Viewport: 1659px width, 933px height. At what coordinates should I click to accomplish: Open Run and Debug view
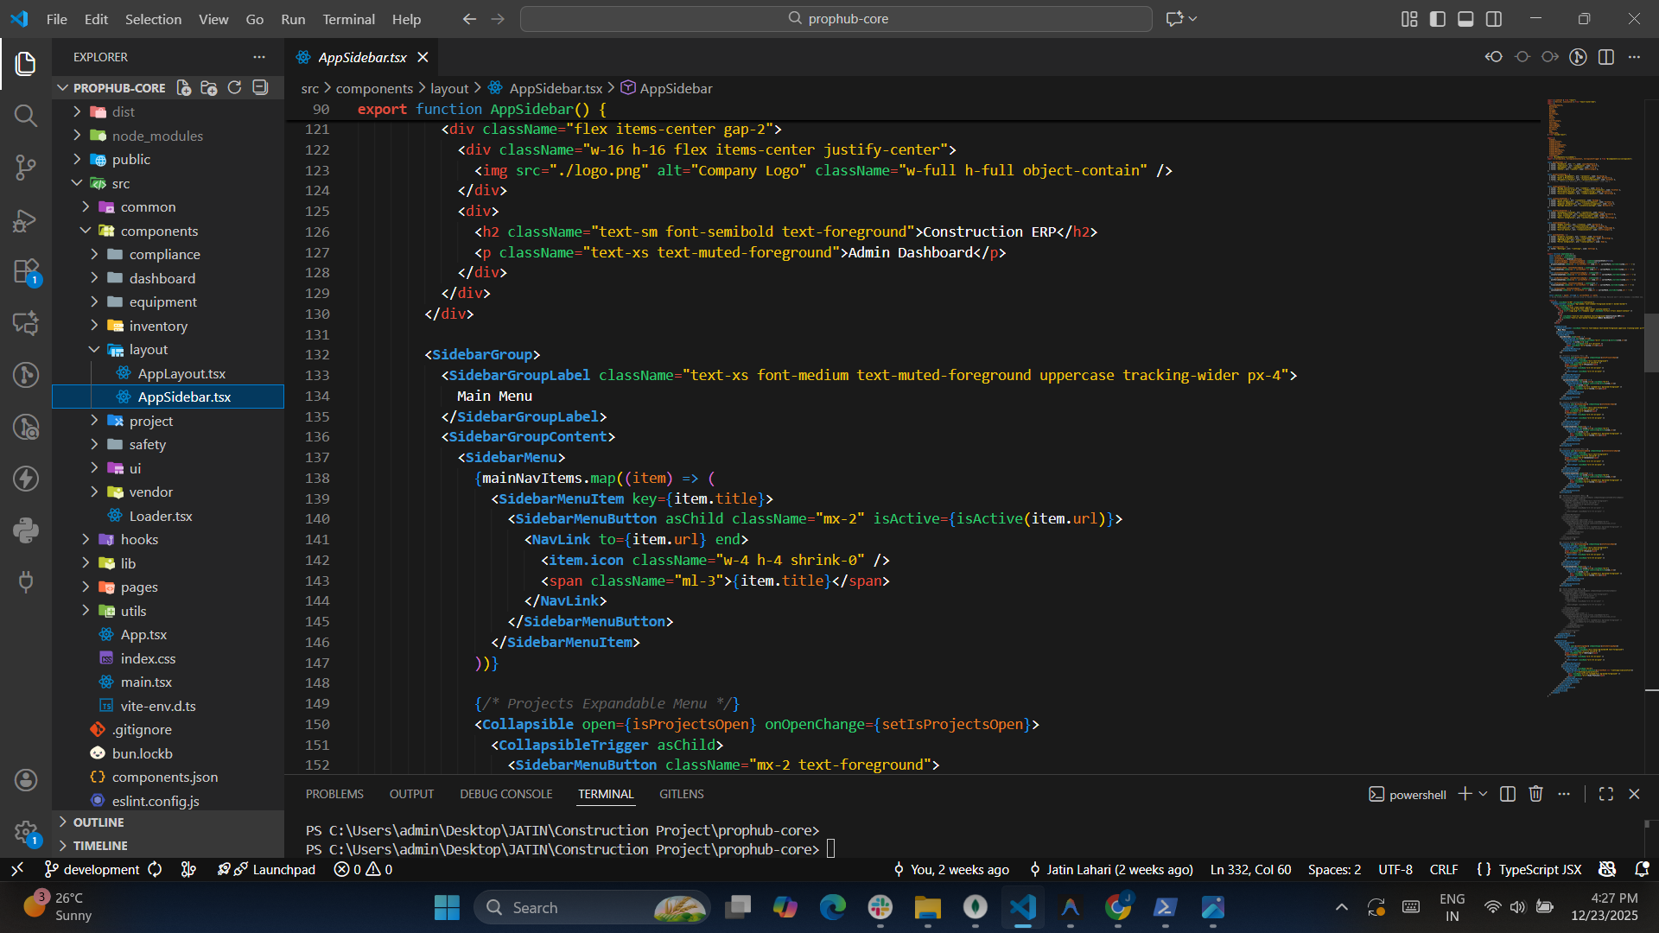[x=26, y=220]
